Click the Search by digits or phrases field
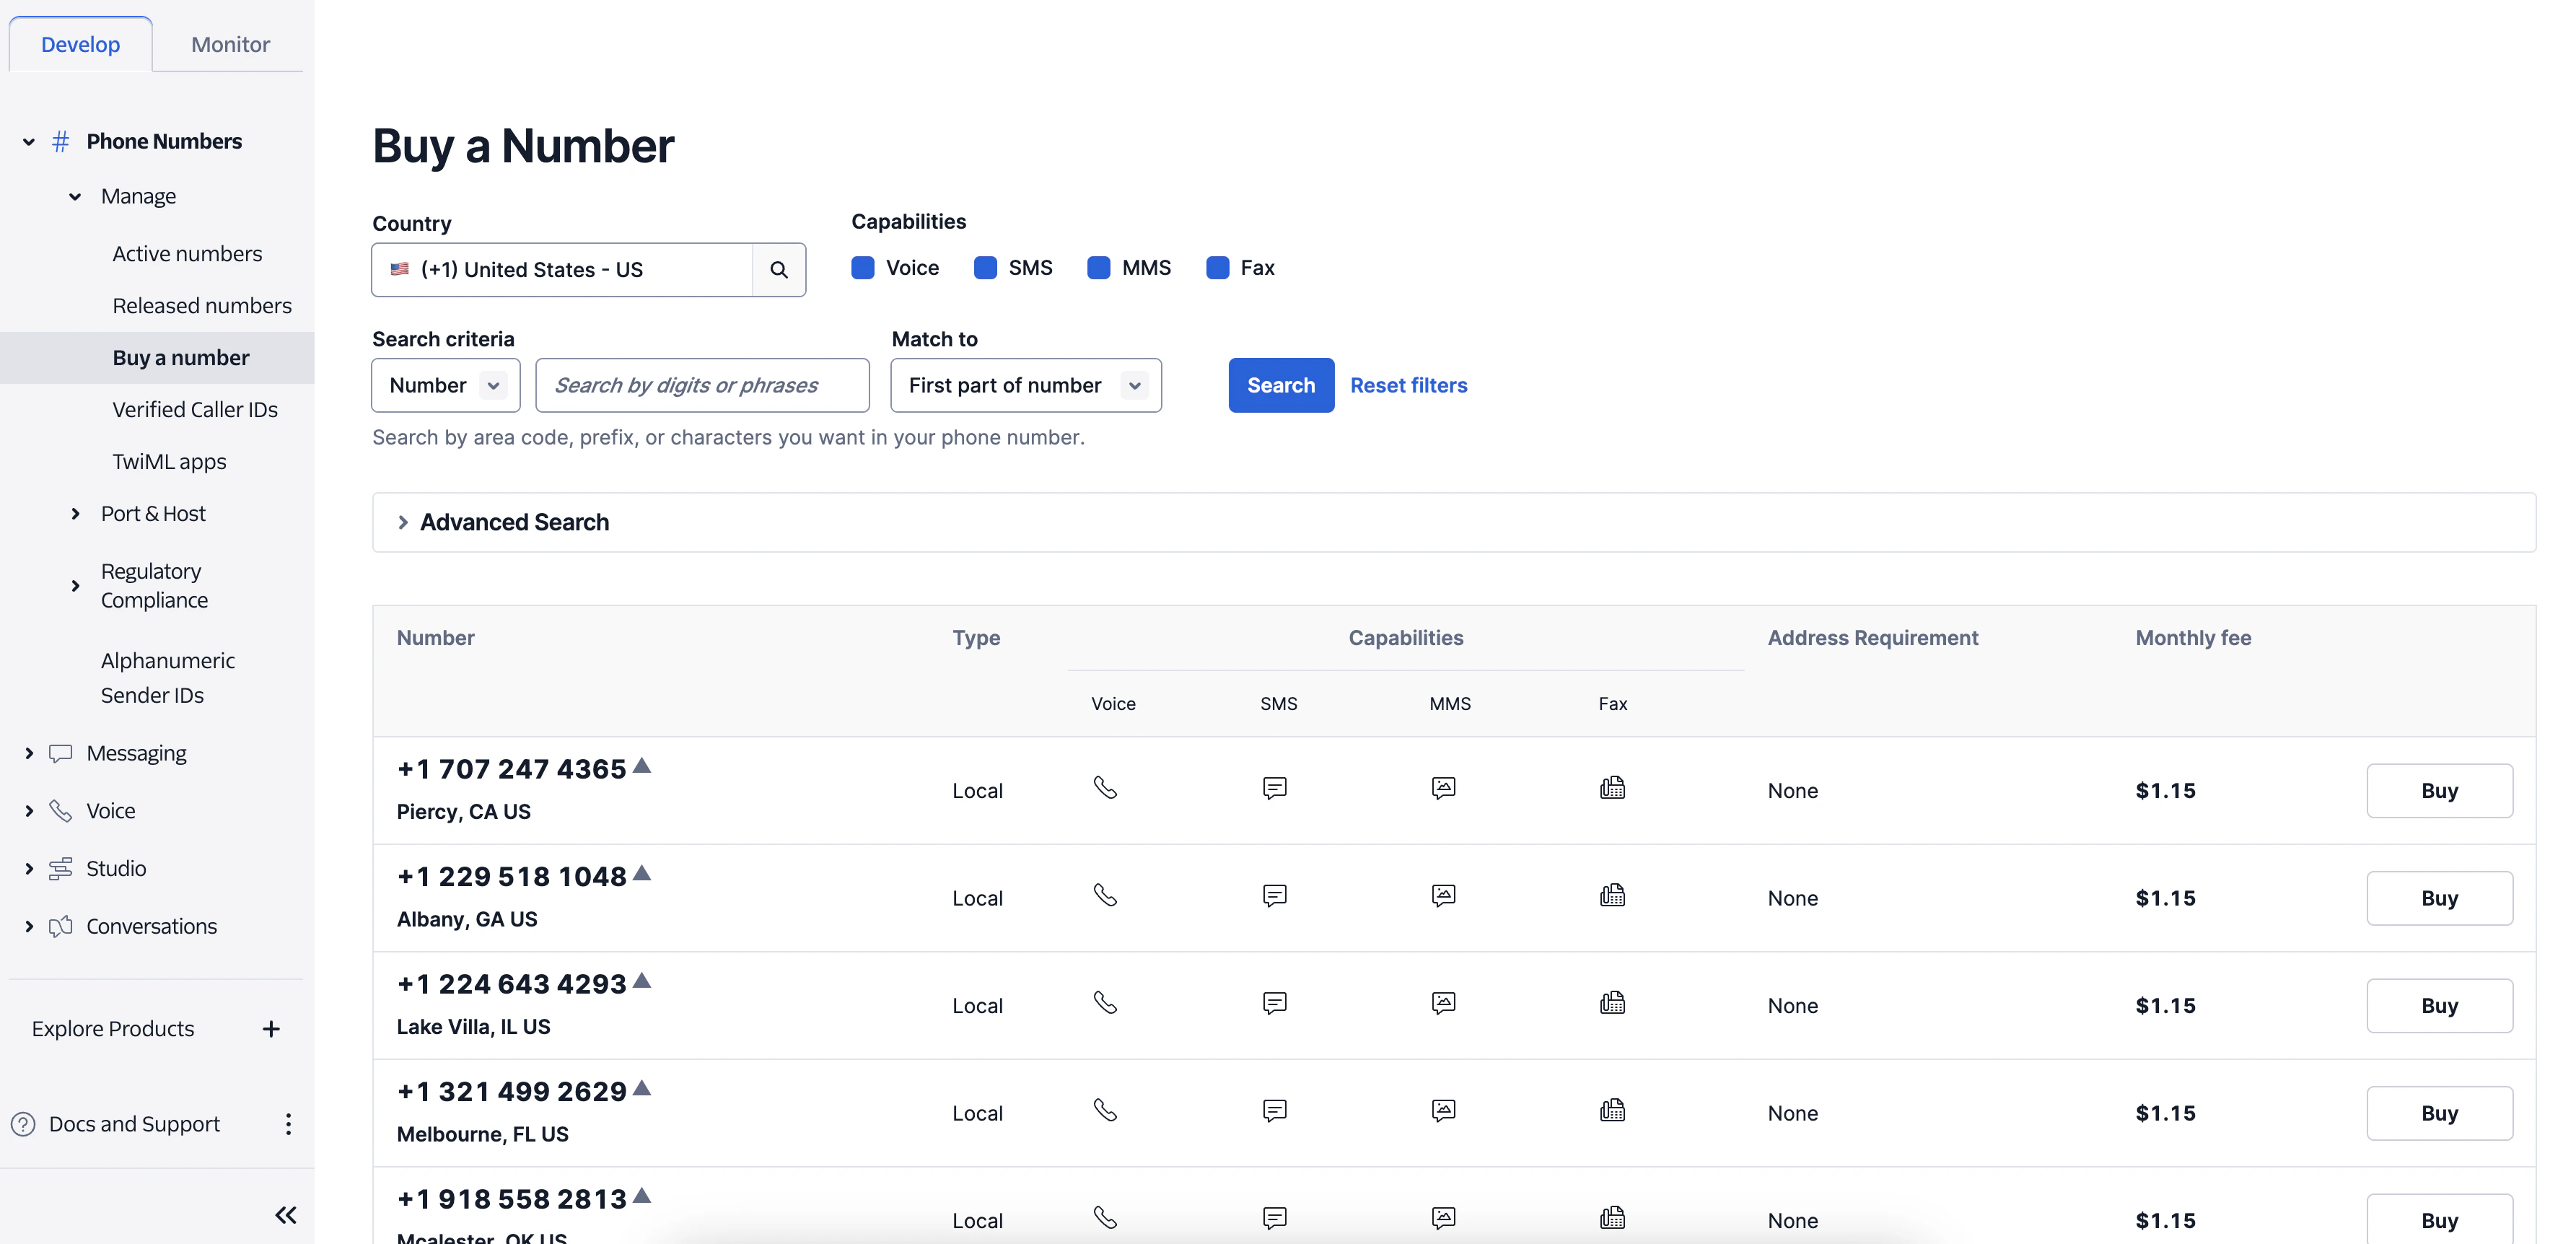 tap(702, 385)
